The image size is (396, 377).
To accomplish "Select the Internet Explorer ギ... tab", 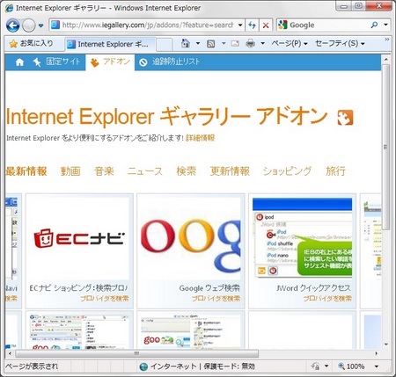I will pos(110,44).
